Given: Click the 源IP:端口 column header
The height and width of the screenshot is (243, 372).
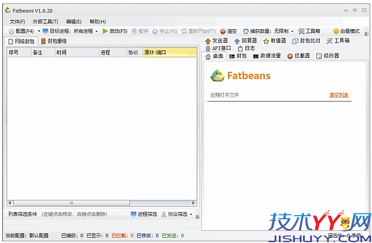Looking at the screenshot, I should point(170,53).
